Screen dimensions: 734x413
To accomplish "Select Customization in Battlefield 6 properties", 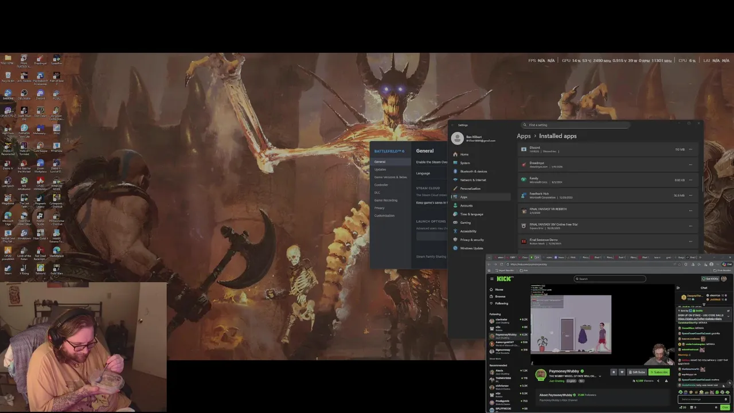I will tap(390, 216).
